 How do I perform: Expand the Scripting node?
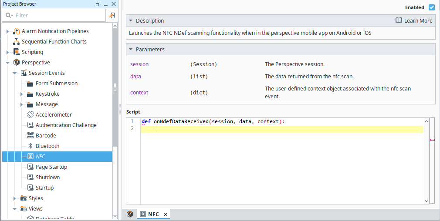point(7,52)
